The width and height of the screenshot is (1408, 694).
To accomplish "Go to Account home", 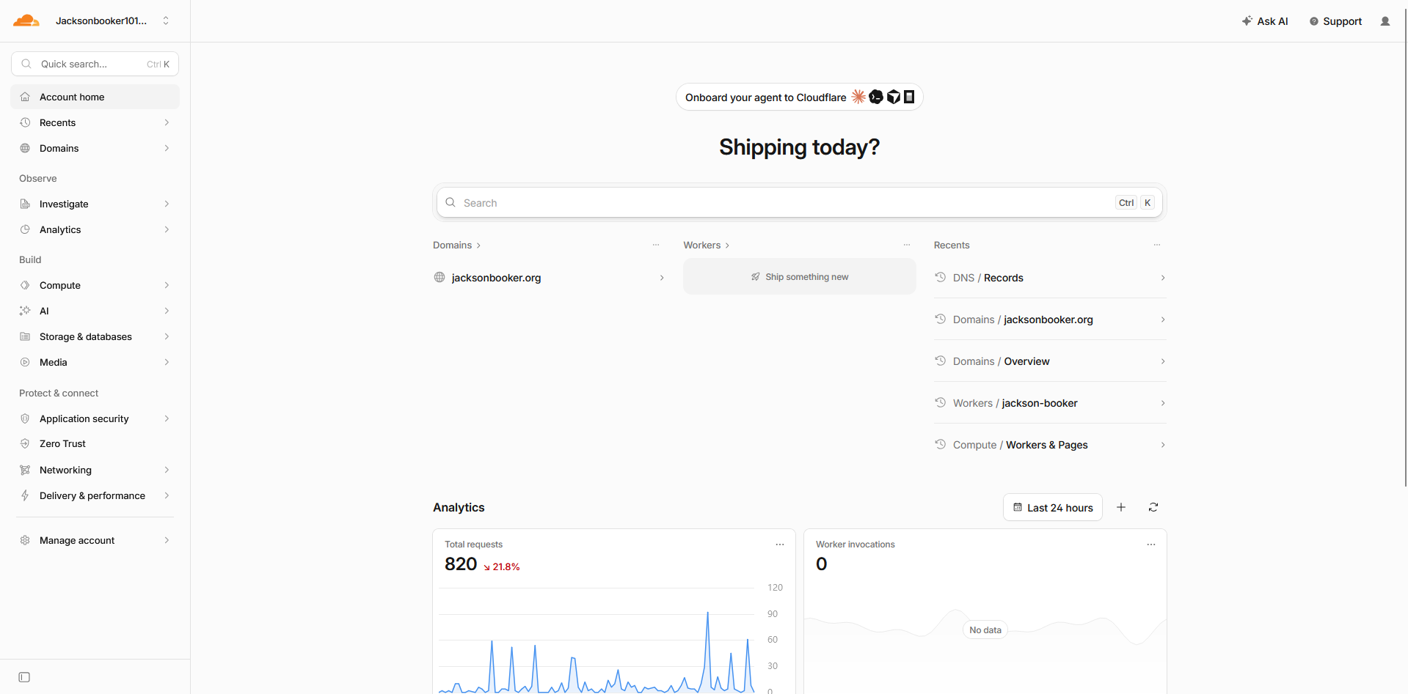I will (x=95, y=97).
